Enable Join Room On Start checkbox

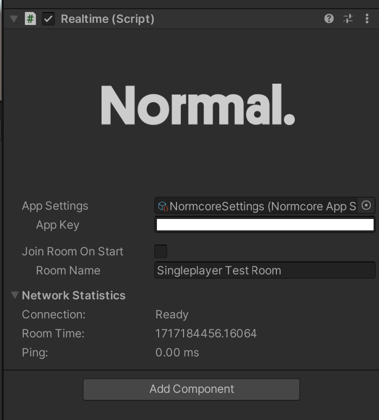click(x=161, y=251)
